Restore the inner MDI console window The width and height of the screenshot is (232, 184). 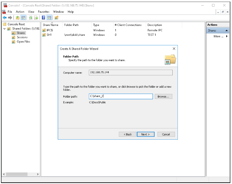coord(223,12)
